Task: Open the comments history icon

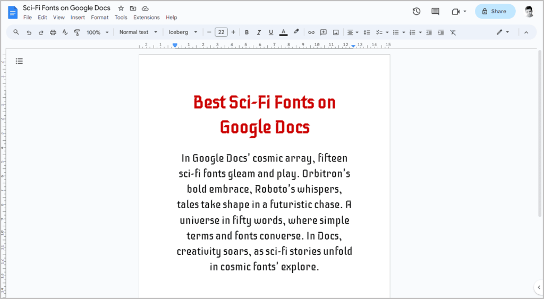Action: coord(435,12)
